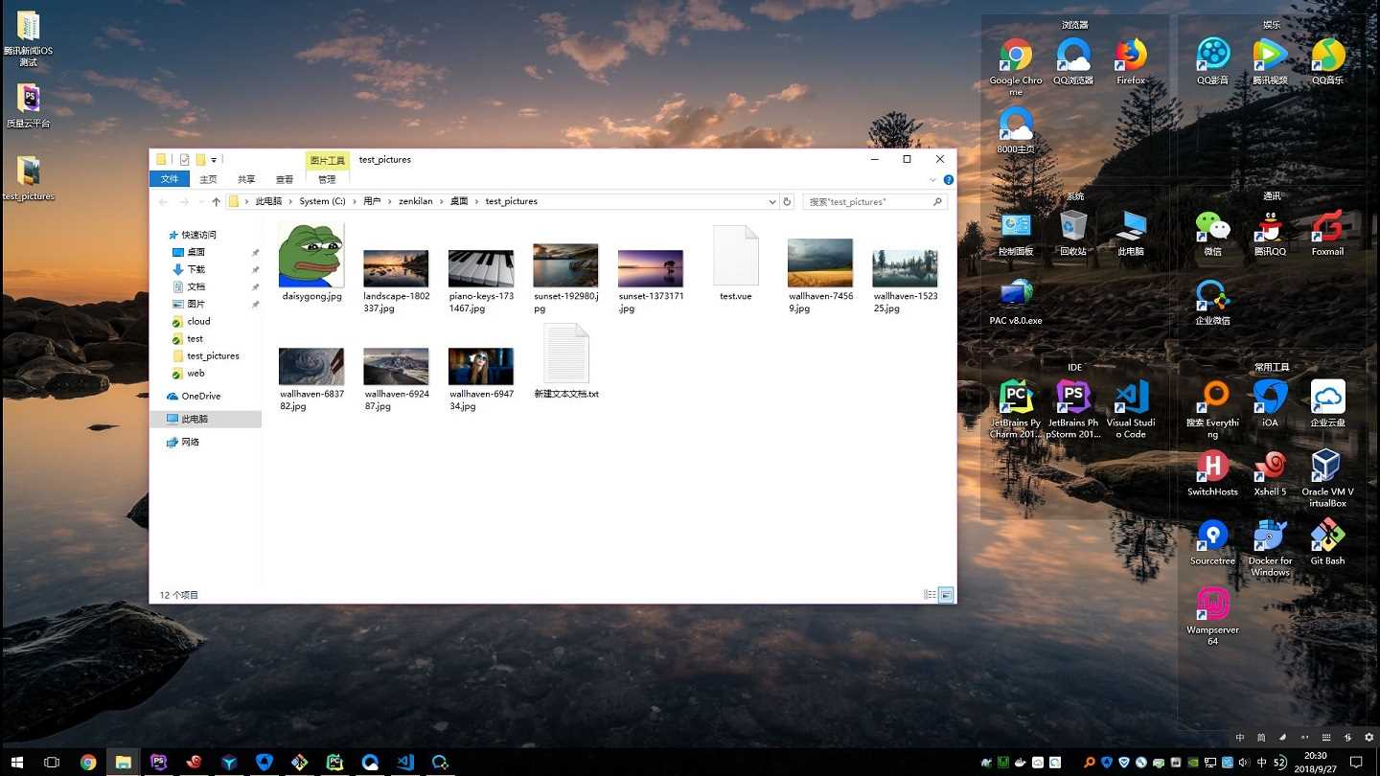Switch to details list view

click(x=930, y=594)
